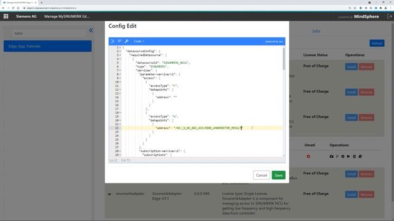Click the Umati column header
The height and width of the screenshot is (221, 394).
(x=310, y=145)
